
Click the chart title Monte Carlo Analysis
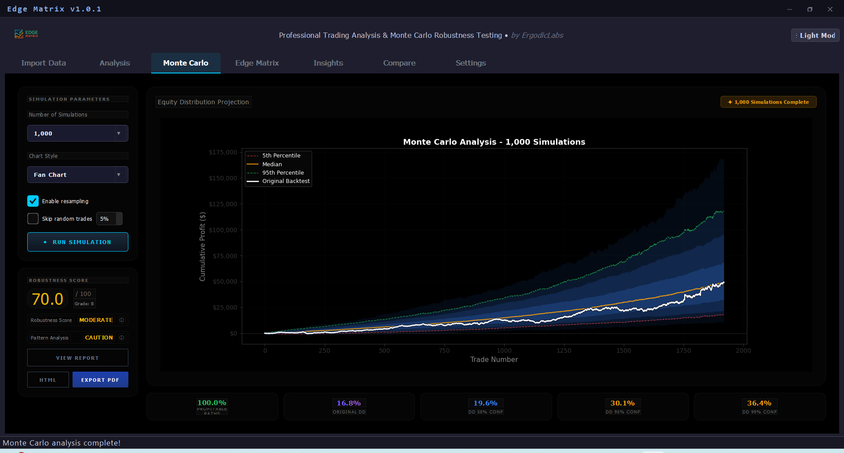point(494,142)
